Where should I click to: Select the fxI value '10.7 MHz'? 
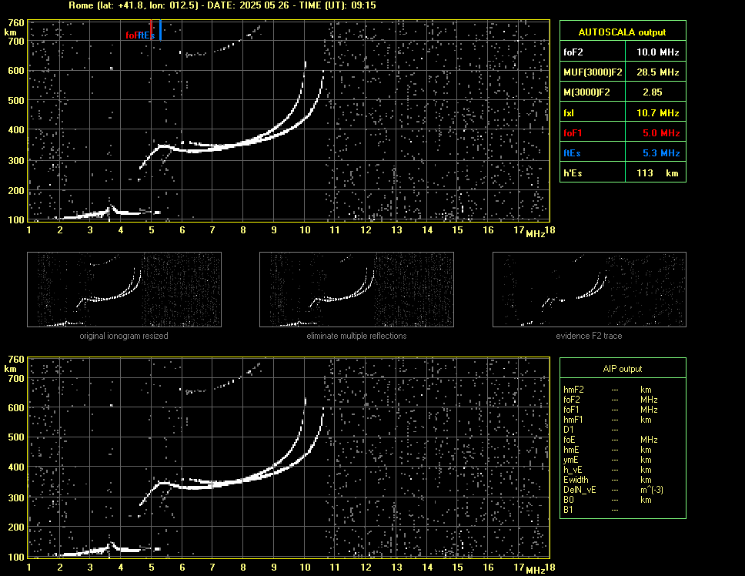[657, 113]
